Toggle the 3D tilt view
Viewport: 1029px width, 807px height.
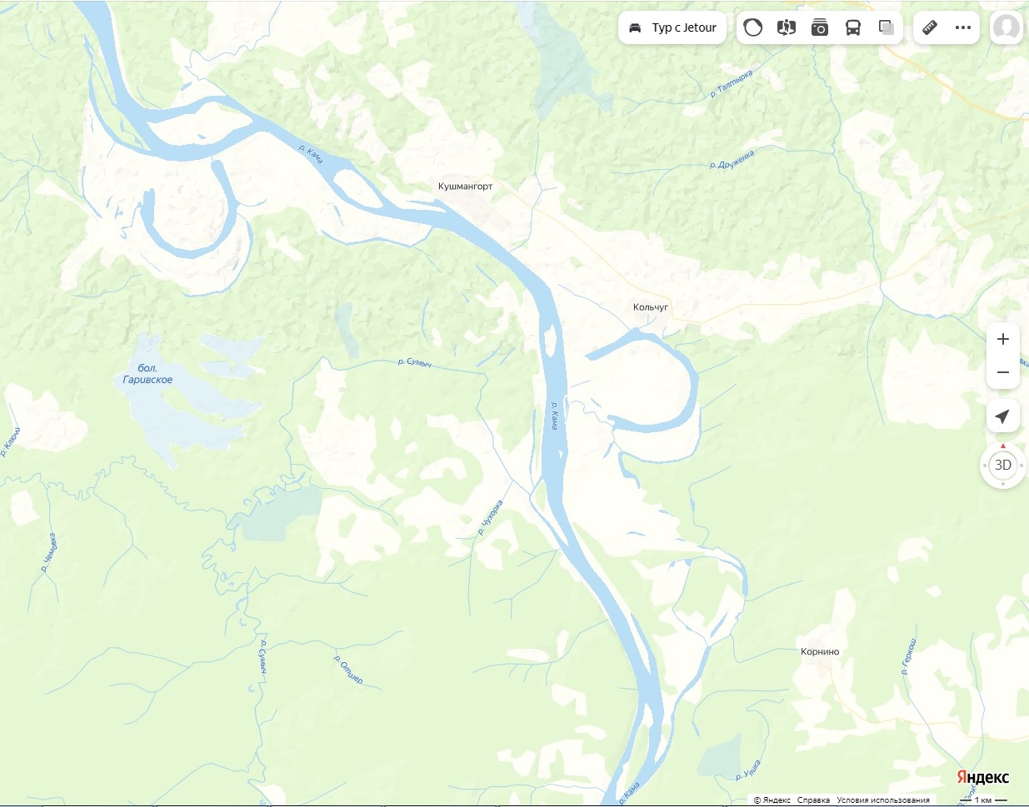1003,465
